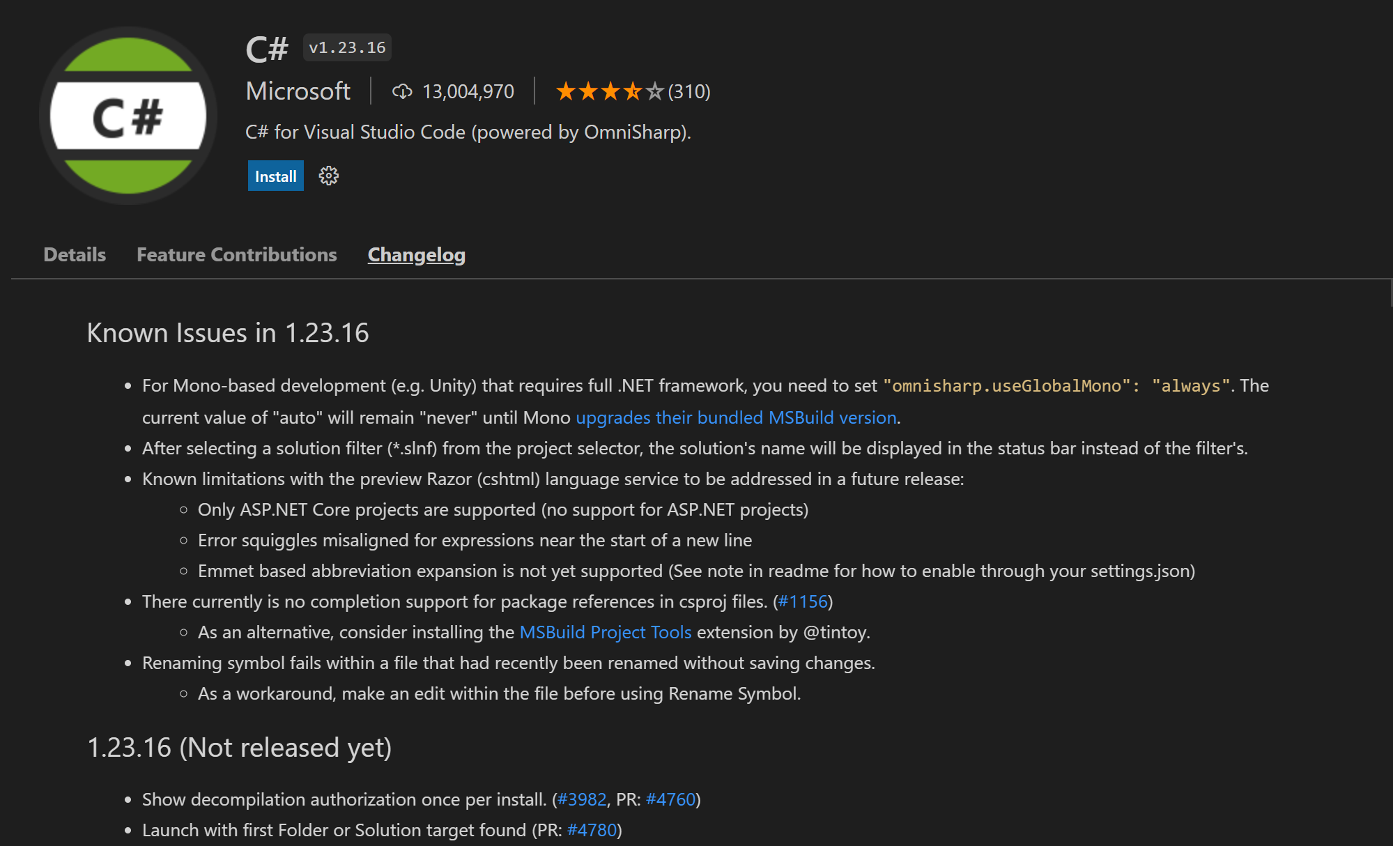Click the half-filled fourth rating star
This screenshot has width=1393, height=846.
(633, 91)
